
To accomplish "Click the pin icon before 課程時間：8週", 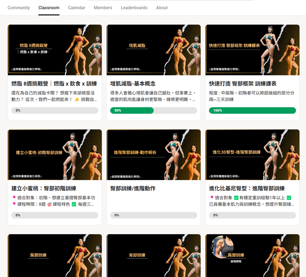I will tap(14, 204).
